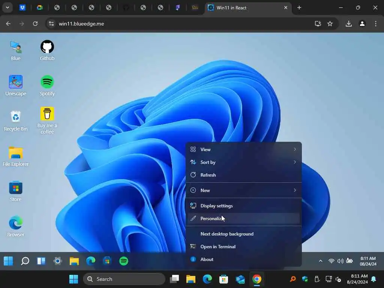Choose Refresh from context menu
The width and height of the screenshot is (384, 288).
pos(244,175)
